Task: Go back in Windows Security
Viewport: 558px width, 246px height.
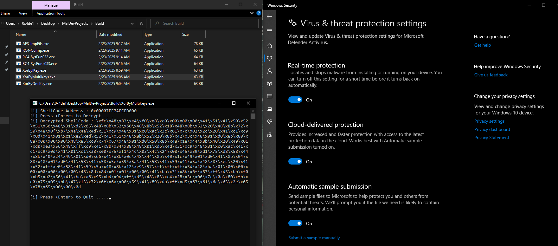Action: (x=269, y=16)
